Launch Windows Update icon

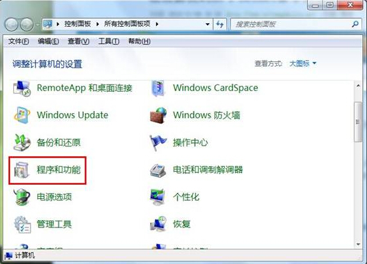tap(22, 115)
